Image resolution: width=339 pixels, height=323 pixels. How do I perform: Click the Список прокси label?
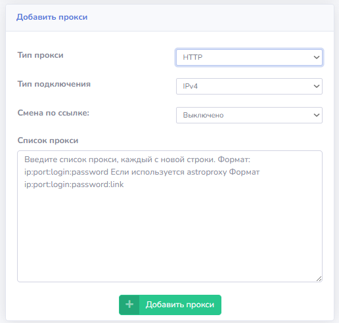[48, 140]
